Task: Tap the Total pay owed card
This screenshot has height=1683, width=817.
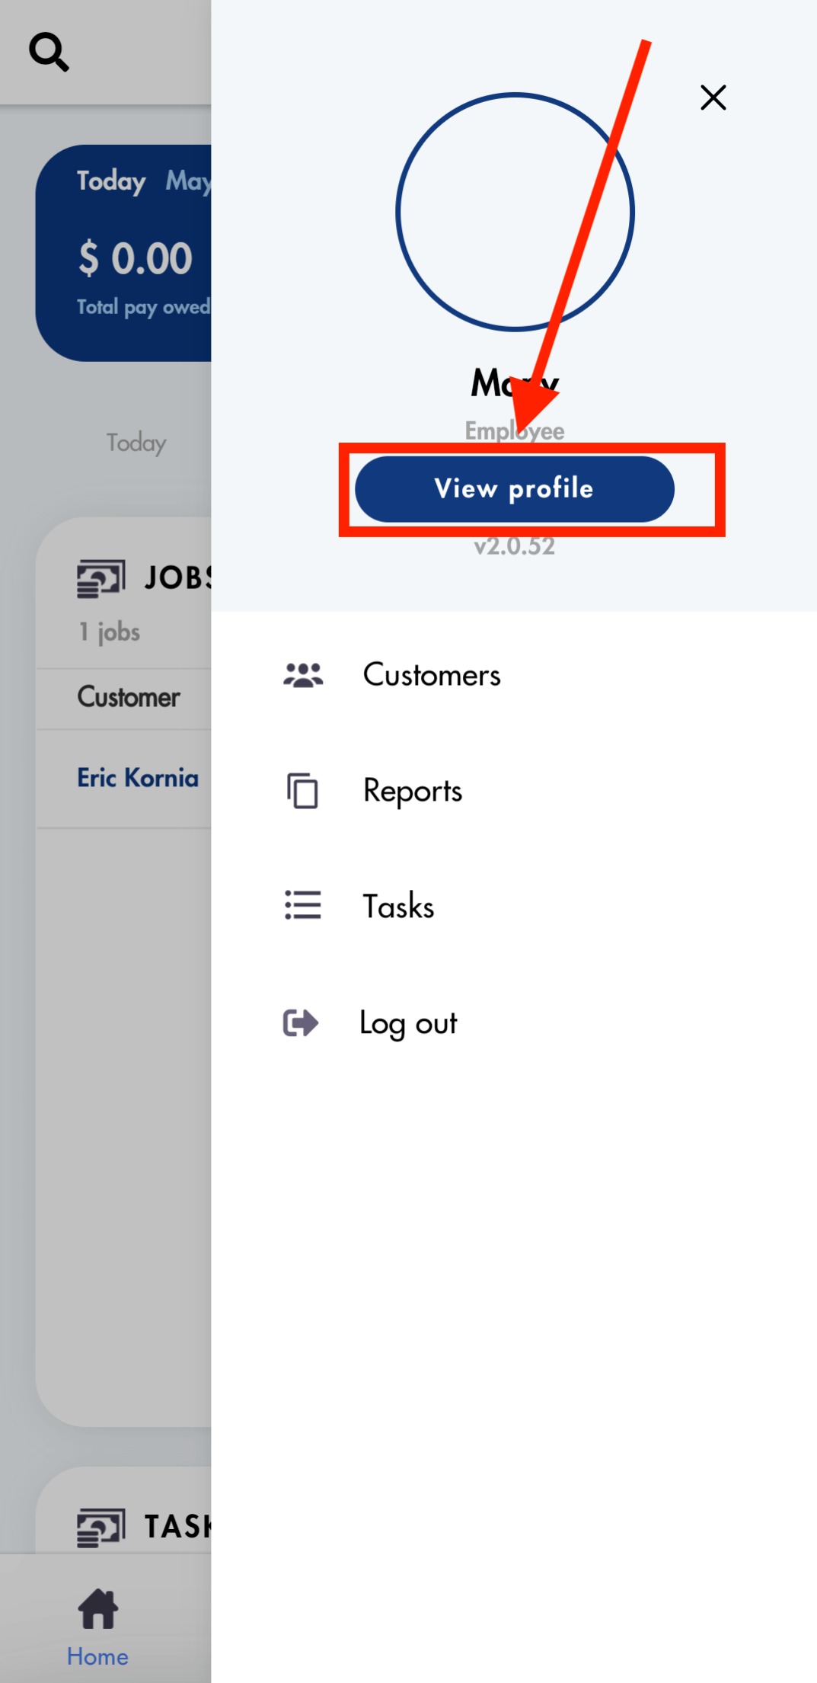Action: (123, 253)
